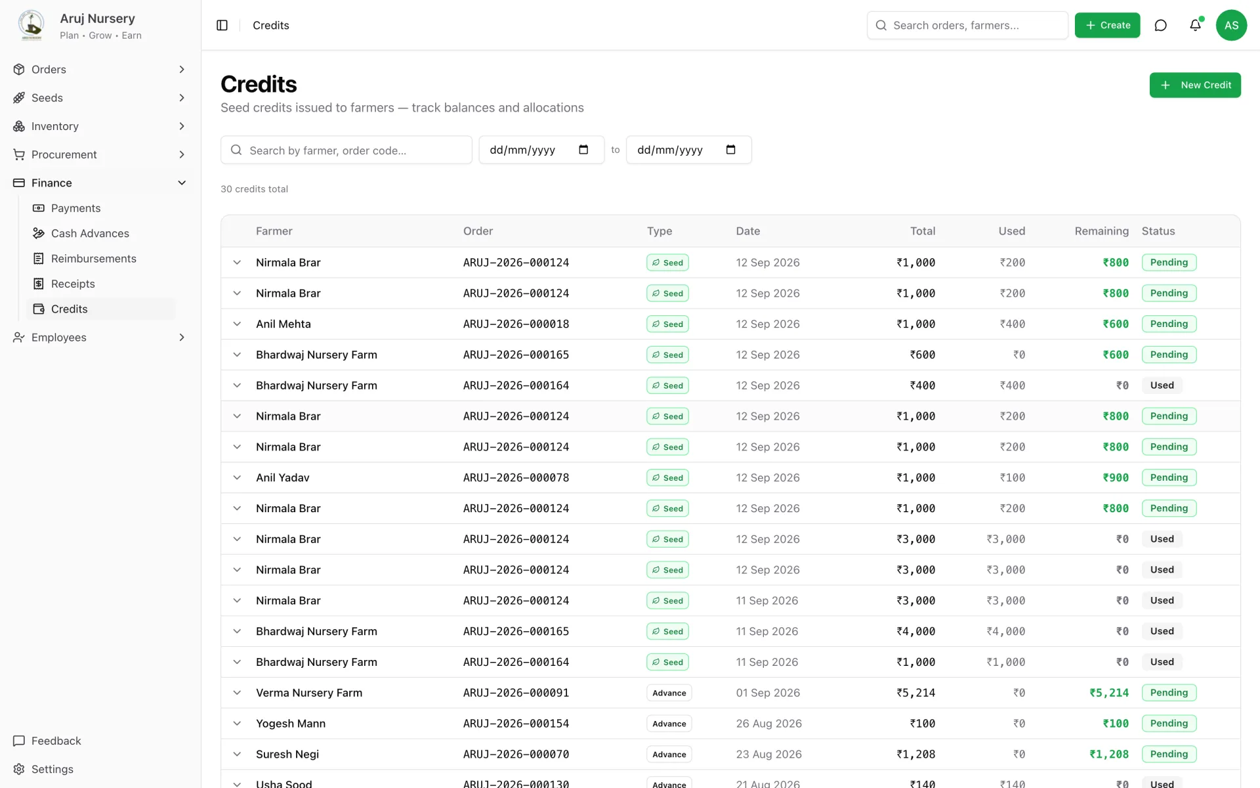Click the Orders box icon
This screenshot has height=788, width=1260.
[19, 69]
